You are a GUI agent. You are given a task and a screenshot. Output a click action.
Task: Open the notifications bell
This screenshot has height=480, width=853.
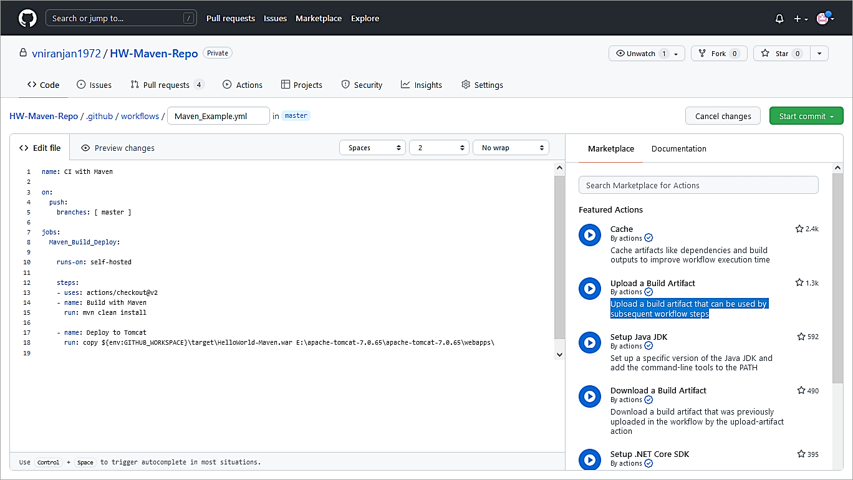click(x=779, y=19)
